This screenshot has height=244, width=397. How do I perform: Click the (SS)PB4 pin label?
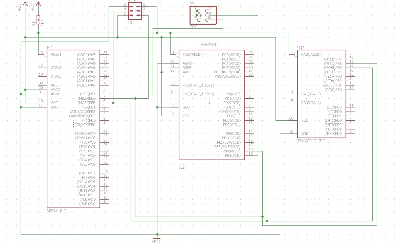pyautogui.click(x=89, y=107)
